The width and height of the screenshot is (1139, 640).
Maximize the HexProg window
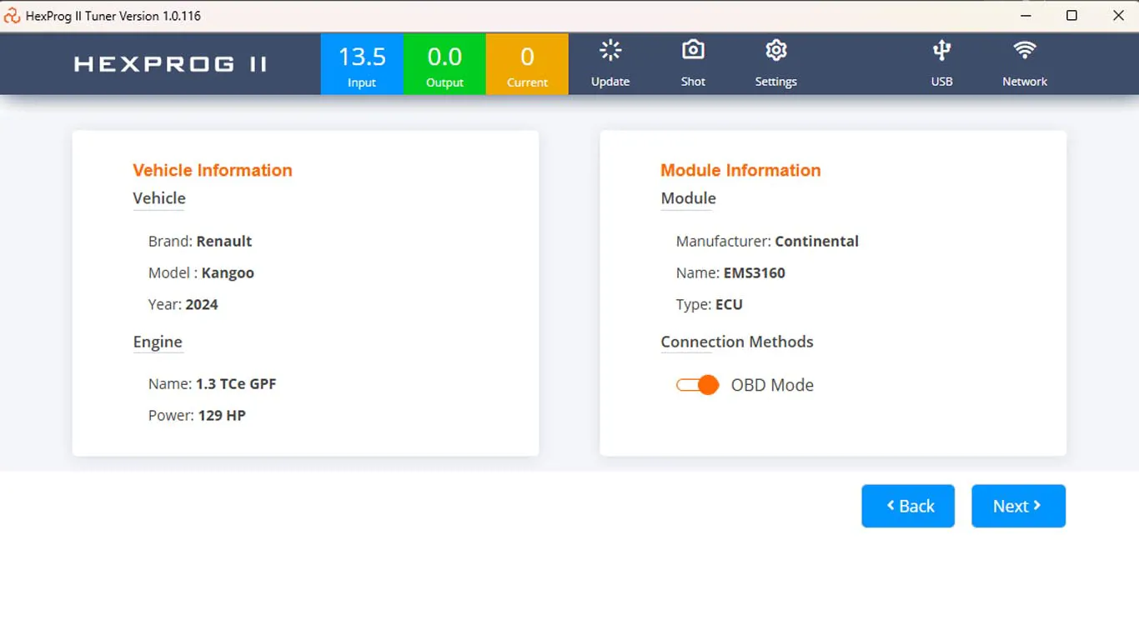[1071, 16]
